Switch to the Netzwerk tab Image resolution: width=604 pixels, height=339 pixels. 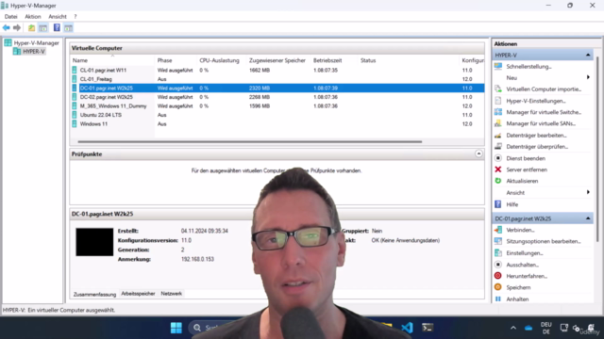coord(171,294)
